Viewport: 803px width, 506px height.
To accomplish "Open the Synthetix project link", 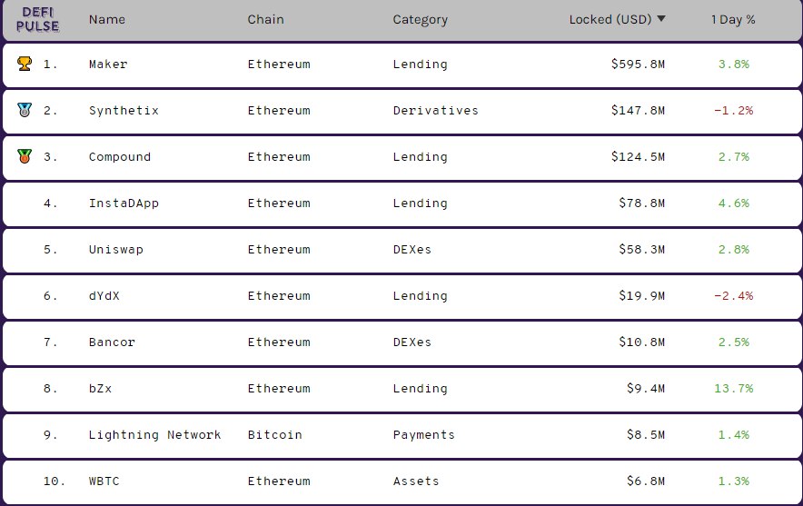I will pos(124,111).
